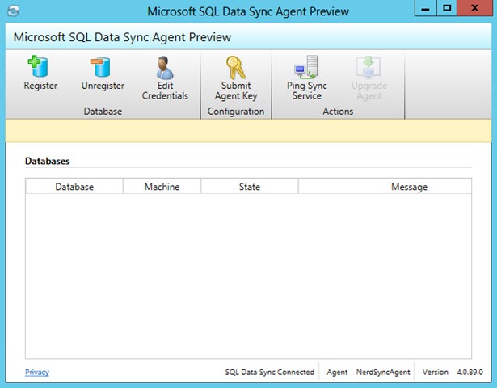Sort by the Machine column header
497x388 pixels.
tap(162, 187)
